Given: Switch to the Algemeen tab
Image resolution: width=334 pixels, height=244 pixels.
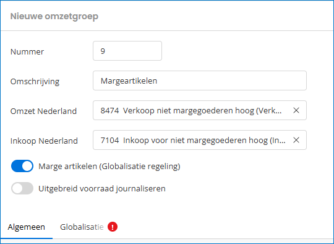Looking at the screenshot, I should 27,227.
